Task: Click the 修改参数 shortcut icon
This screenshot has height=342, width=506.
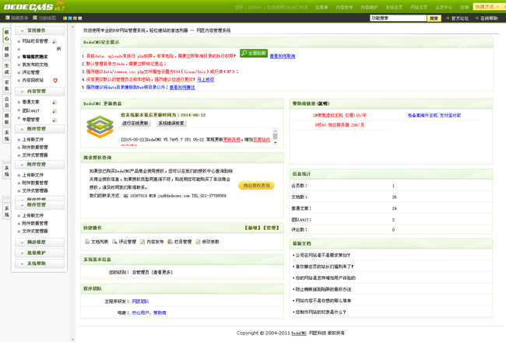Action: (198, 242)
